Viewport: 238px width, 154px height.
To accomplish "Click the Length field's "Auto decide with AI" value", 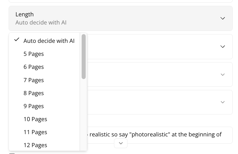I will click(41, 22).
